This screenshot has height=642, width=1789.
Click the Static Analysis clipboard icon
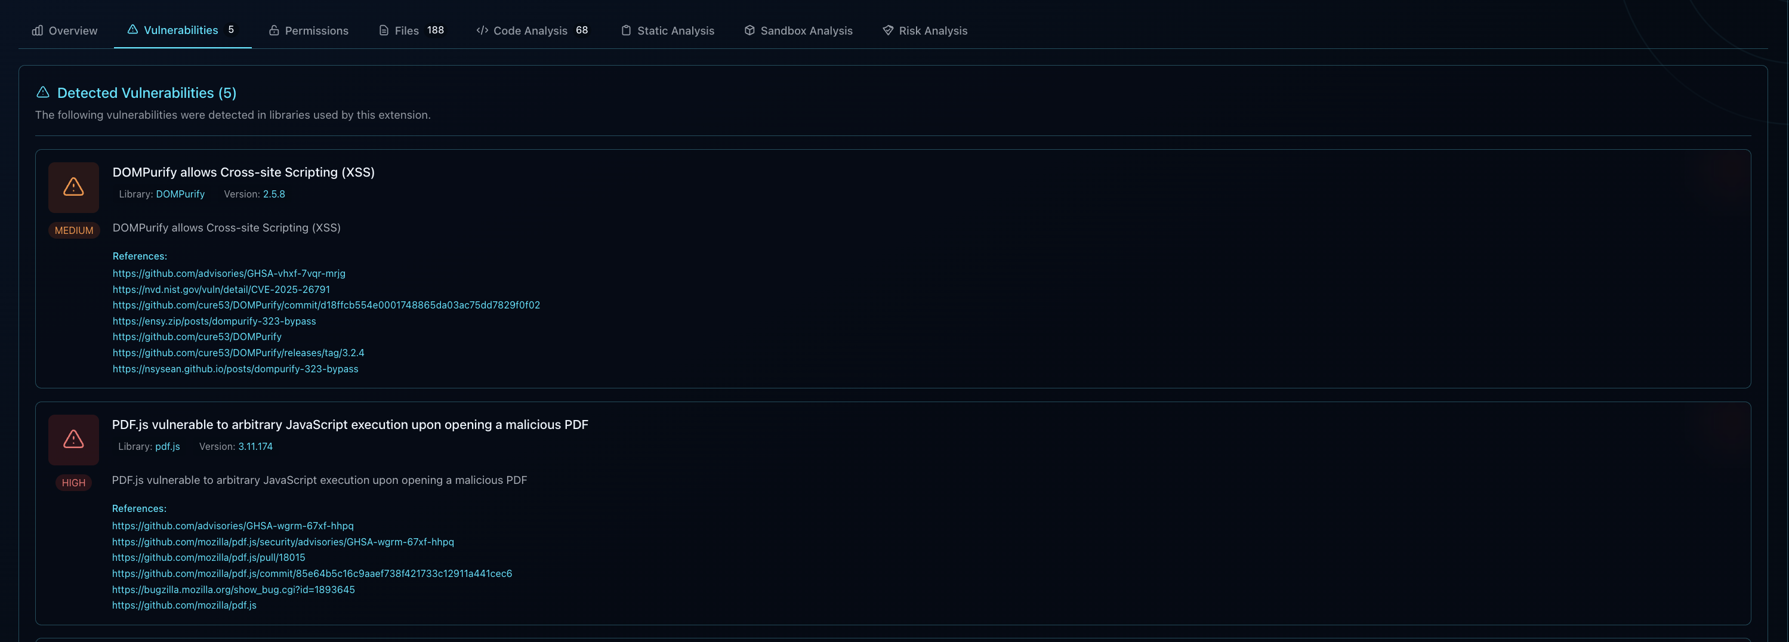(x=626, y=30)
